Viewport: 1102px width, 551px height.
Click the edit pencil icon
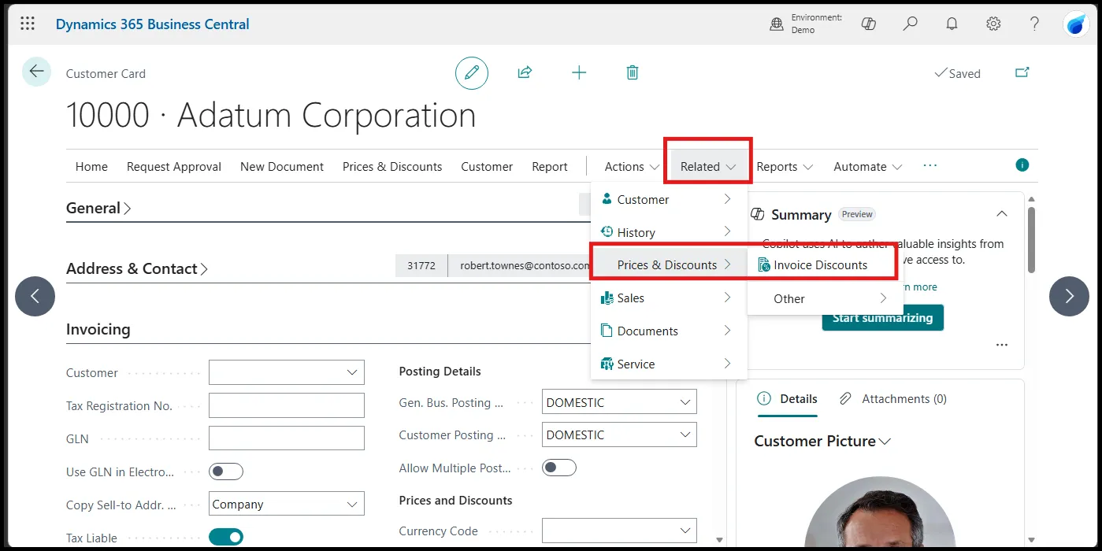click(x=472, y=73)
